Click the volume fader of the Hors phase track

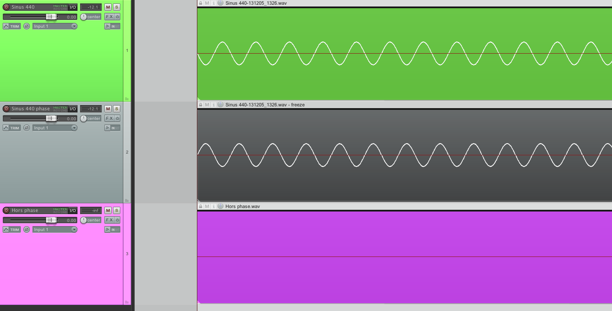[51, 220]
